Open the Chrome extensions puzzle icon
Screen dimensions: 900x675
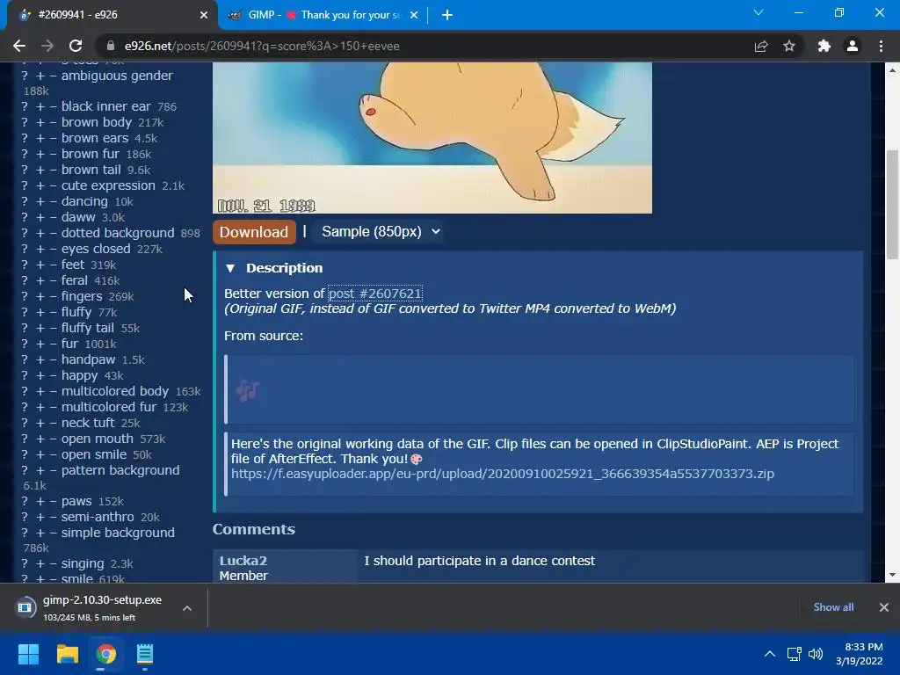point(824,46)
